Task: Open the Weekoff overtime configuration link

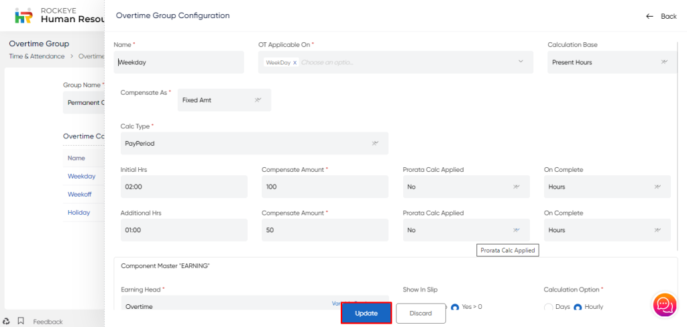Action: 79,194
